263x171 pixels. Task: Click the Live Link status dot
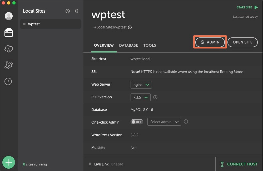coord(90,164)
